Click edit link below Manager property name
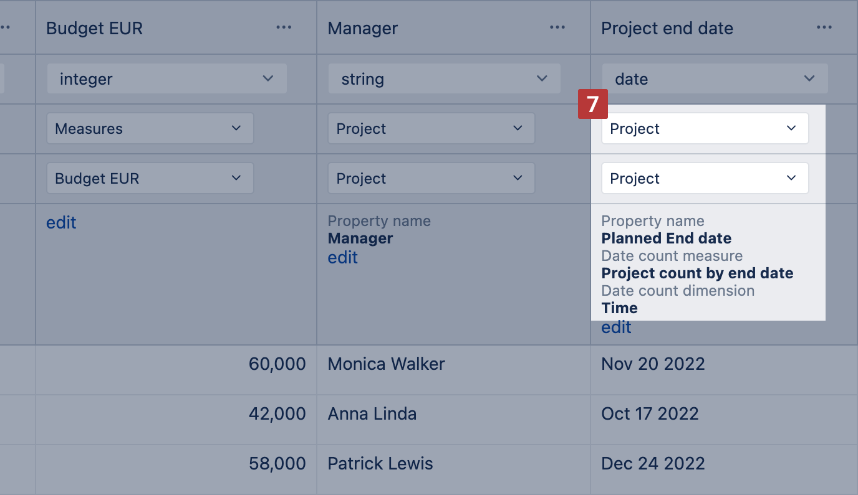The width and height of the screenshot is (858, 495). 342,258
